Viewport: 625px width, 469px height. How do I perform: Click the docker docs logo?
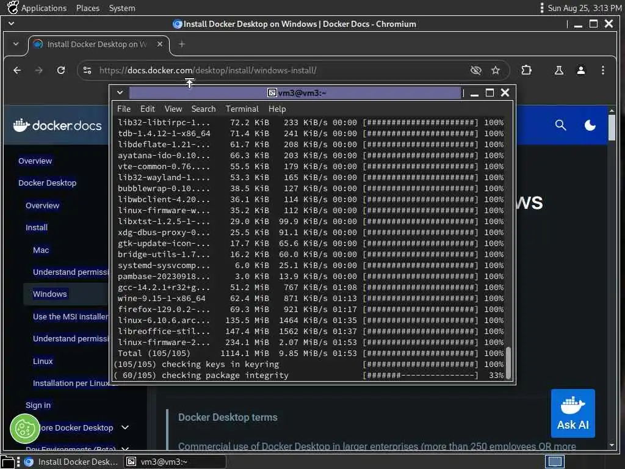(57, 125)
